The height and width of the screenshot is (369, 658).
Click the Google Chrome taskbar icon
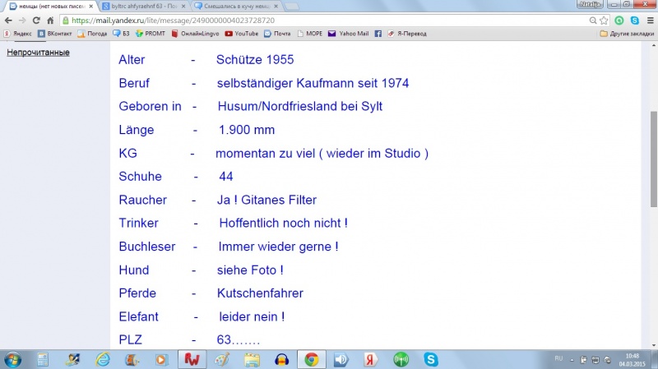[x=311, y=359]
